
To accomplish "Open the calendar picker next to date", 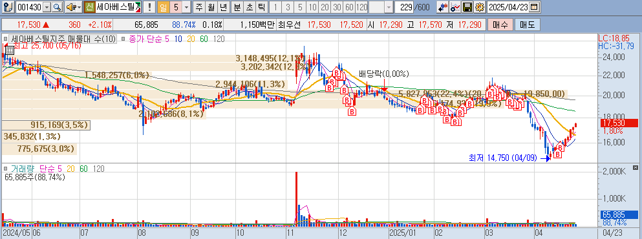I will [x=534, y=7].
